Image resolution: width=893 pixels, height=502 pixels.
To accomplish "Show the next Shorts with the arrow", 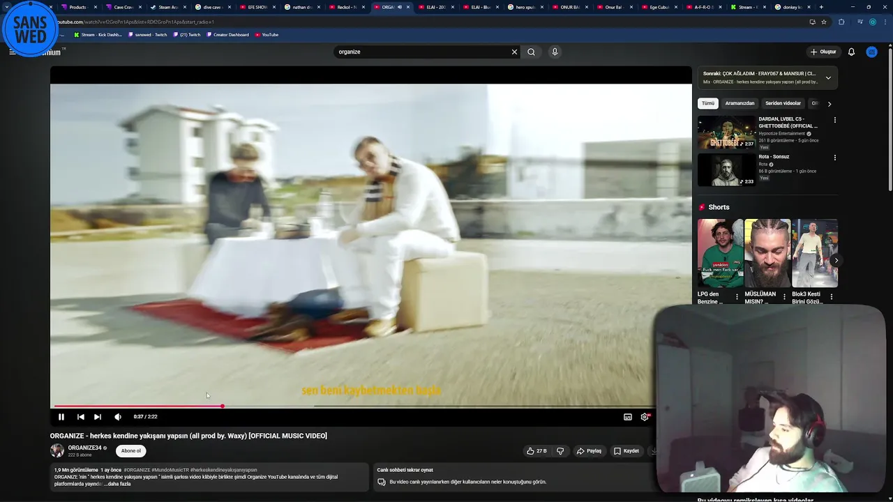I will click(x=836, y=261).
